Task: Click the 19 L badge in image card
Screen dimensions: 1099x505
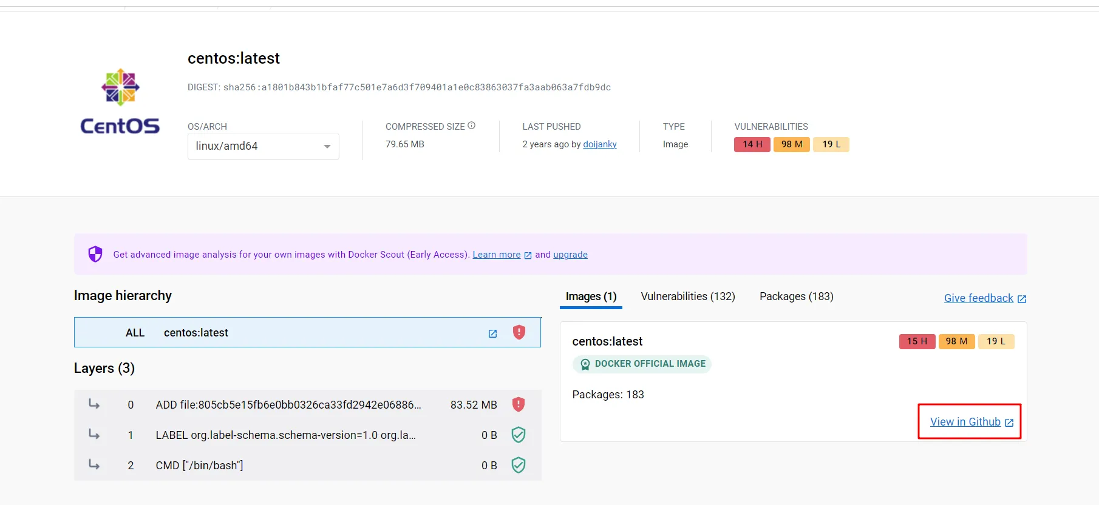Action: [996, 341]
